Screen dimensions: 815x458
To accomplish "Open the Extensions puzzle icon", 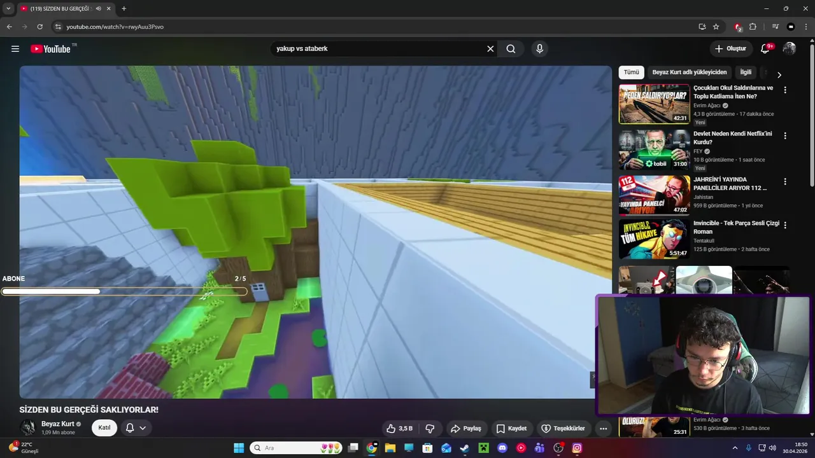I will click(x=753, y=27).
